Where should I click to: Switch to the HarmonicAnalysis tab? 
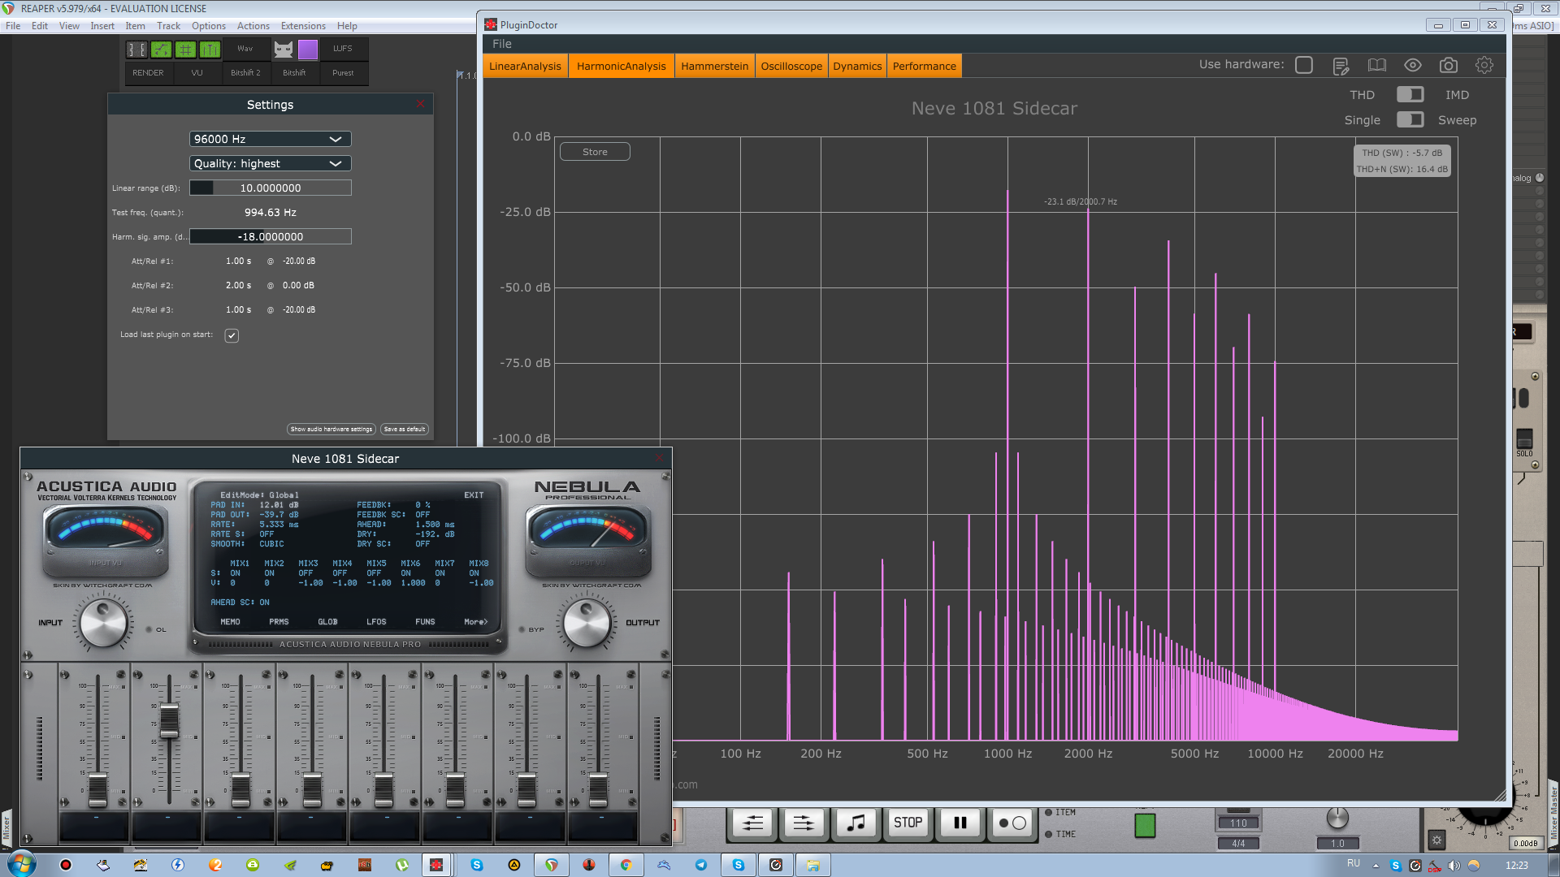(621, 66)
